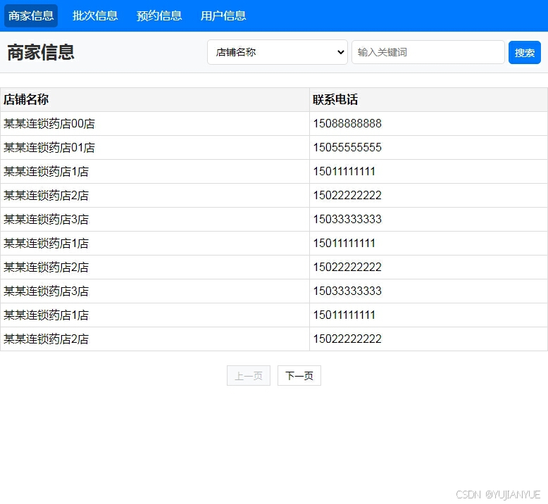Select the 某某连锁药店00店 store name cell

click(x=155, y=124)
